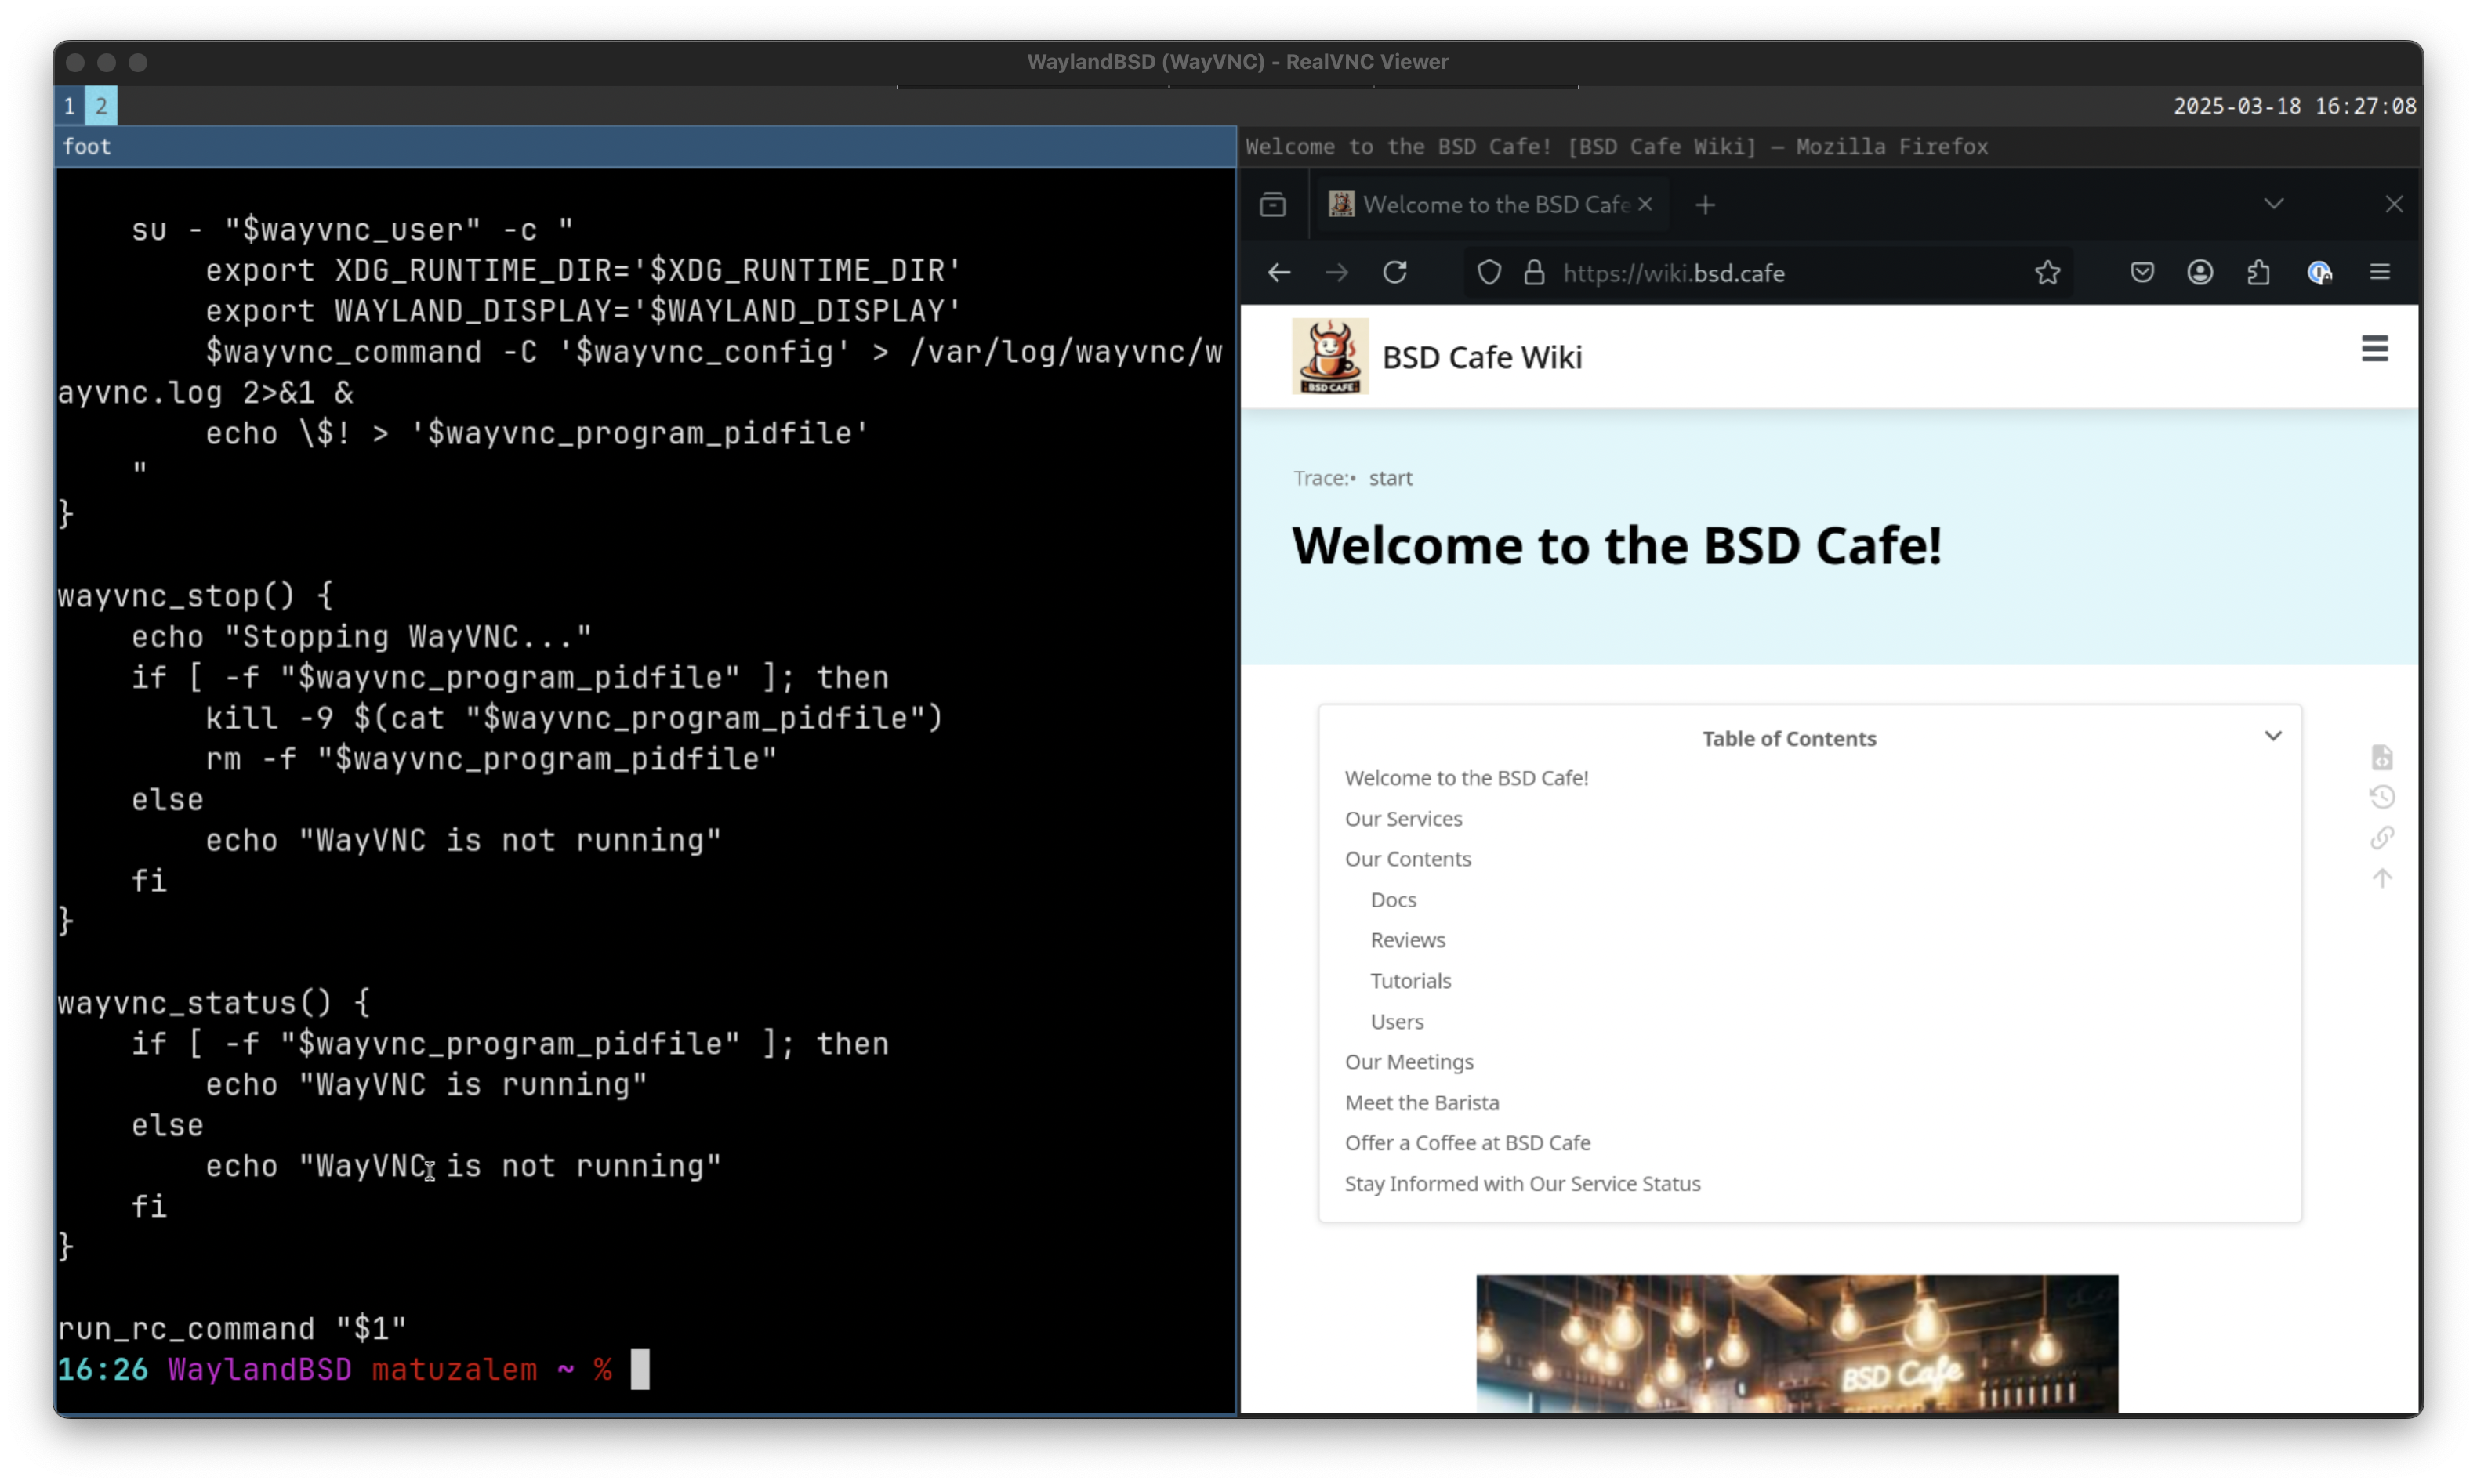This screenshot has height=1484, width=2477.
Task: Open recent browsing Firefox View button
Action: pyautogui.click(x=1272, y=204)
